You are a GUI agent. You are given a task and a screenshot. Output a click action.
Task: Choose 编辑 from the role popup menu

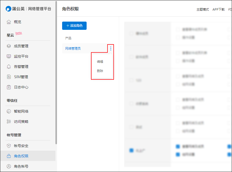[100, 62]
